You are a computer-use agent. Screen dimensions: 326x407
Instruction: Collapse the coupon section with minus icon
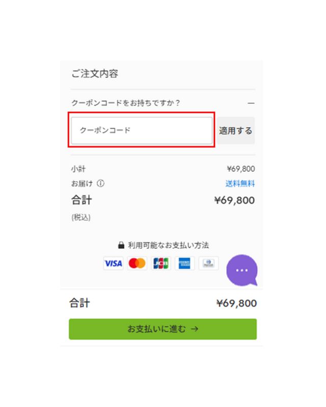(x=251, y=103)
